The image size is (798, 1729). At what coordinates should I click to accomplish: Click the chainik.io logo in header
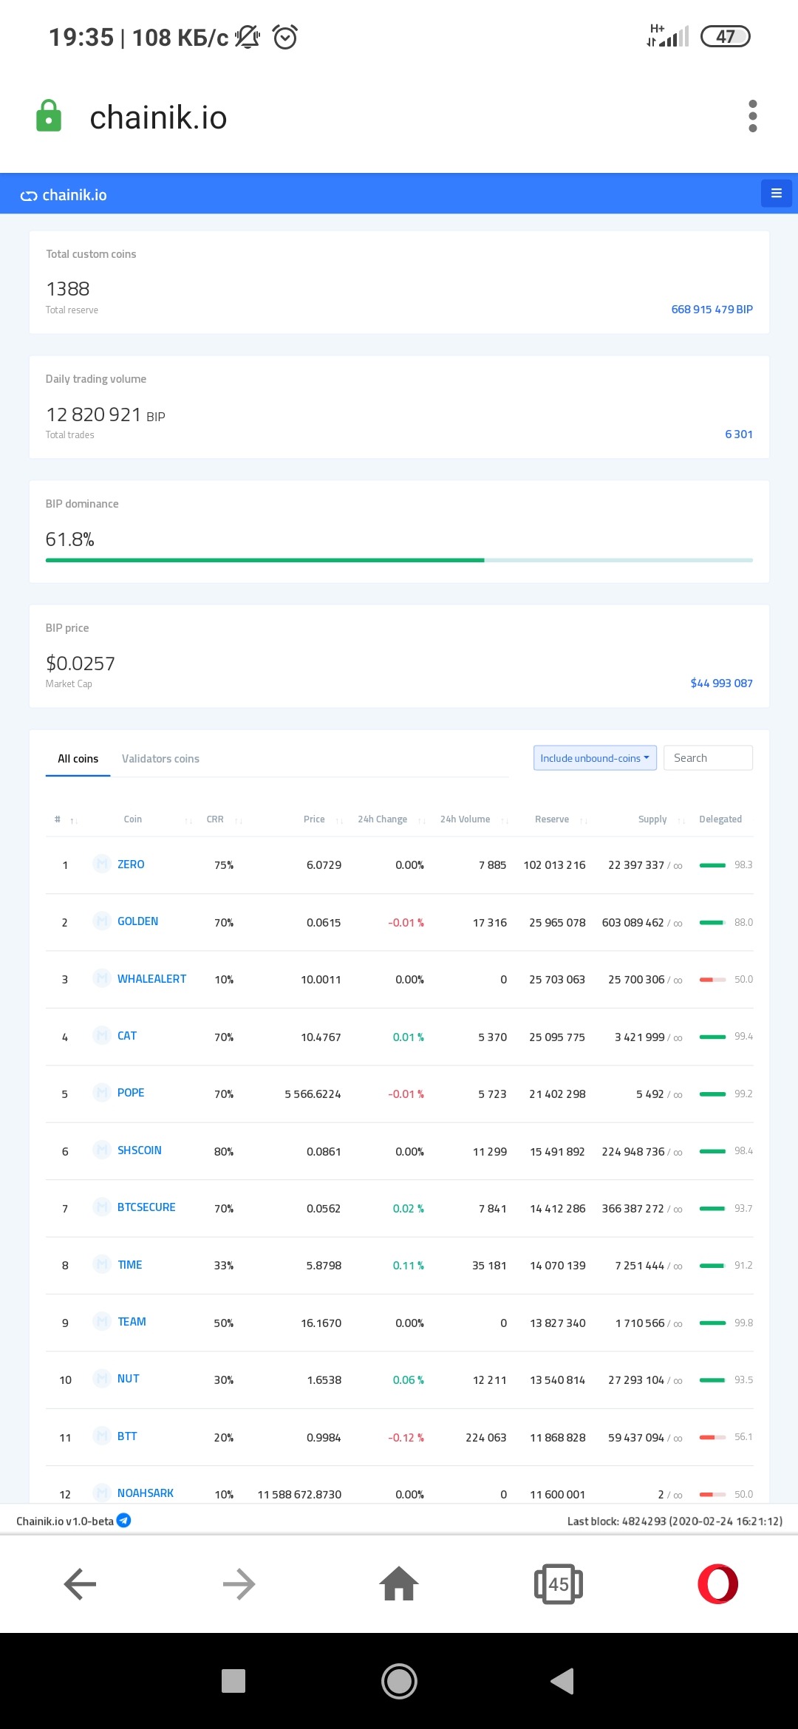coord(64,195)
